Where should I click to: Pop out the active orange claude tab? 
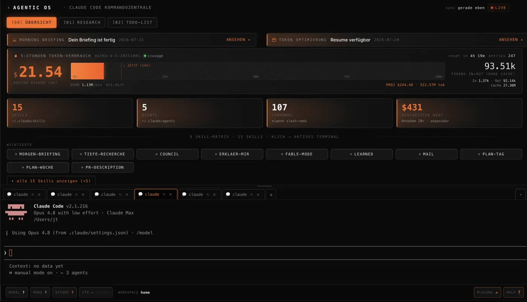(164, 194)
